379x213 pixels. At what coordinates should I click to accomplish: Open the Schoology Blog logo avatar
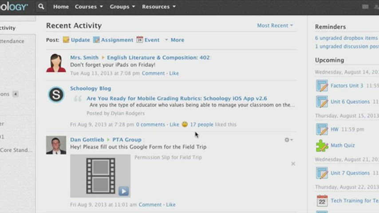pyautogui.click(x=56, y=95)
